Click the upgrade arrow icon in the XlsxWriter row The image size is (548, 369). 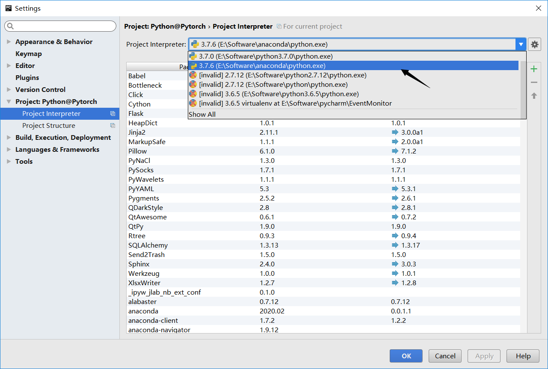tap(395, 283)
